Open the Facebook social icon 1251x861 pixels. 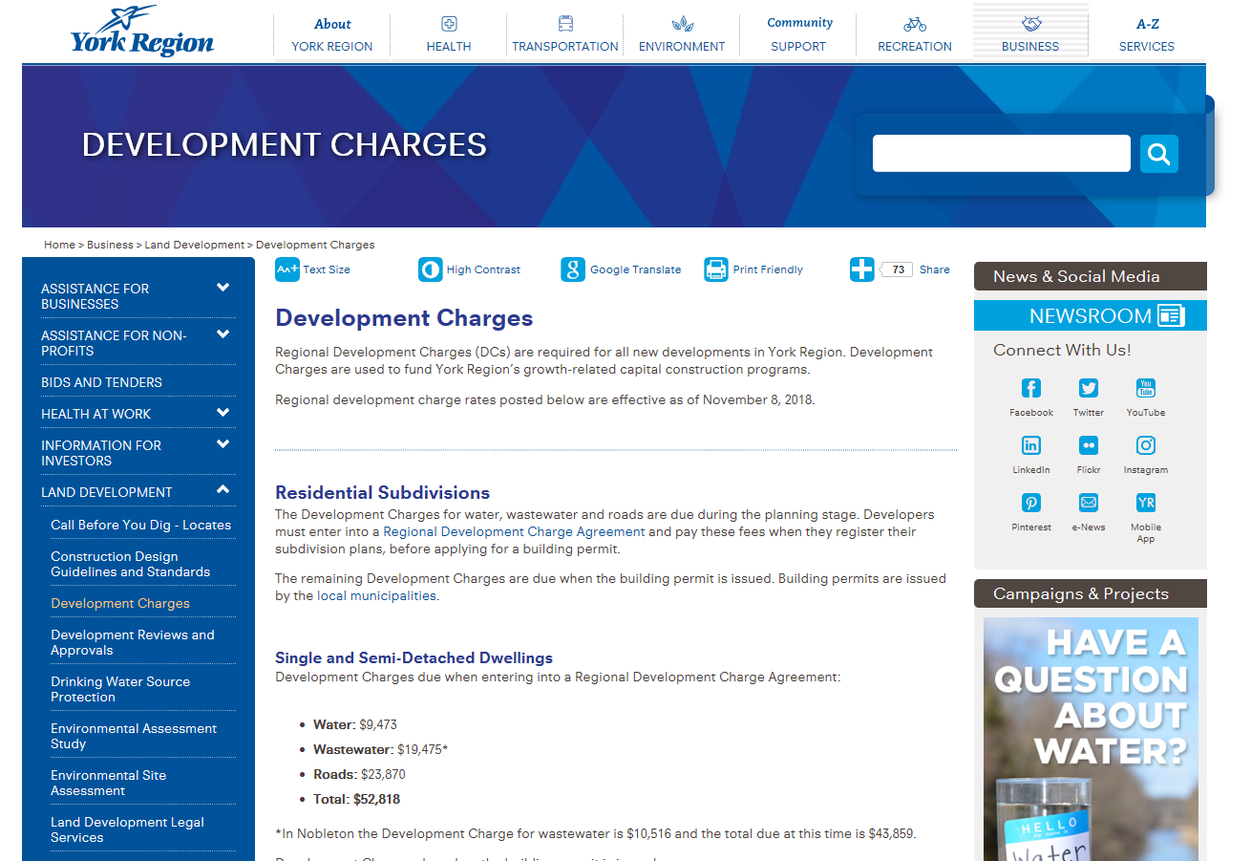tap(1030, 388)
